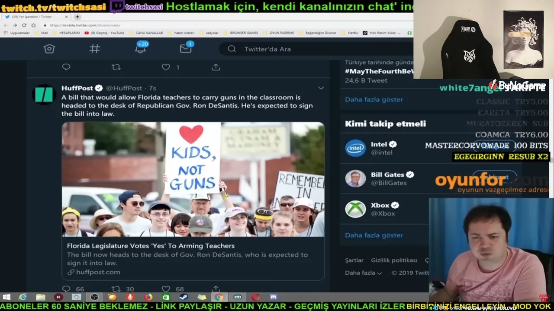Open the HuffPost profile avatar
Image resolution: width=554 pixels, height=311 pixels.
point(44,94)
